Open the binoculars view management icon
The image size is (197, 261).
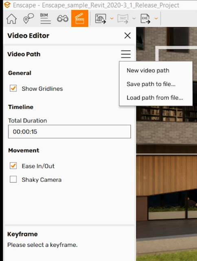[63, 18]
